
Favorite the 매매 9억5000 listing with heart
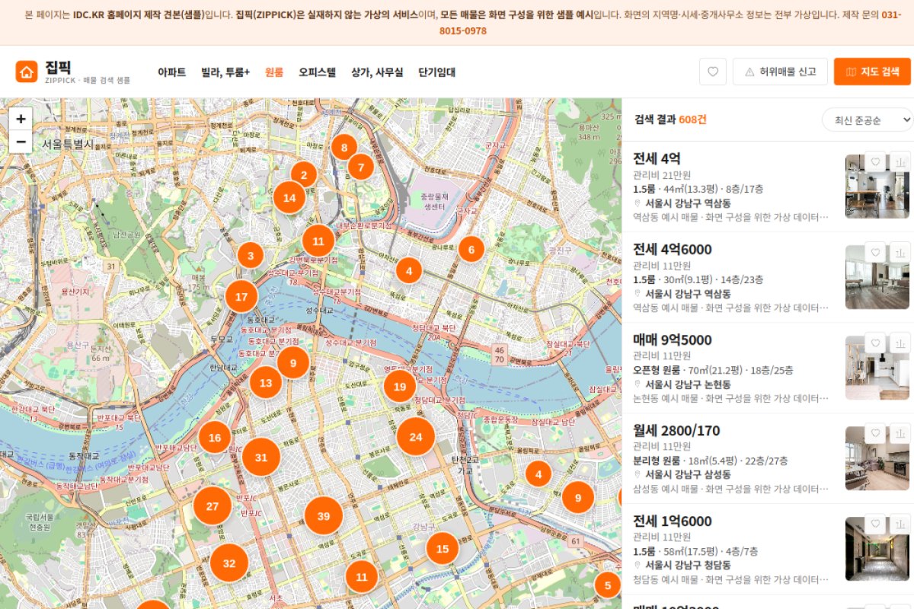pyautogui.click(x=876, y=343)
